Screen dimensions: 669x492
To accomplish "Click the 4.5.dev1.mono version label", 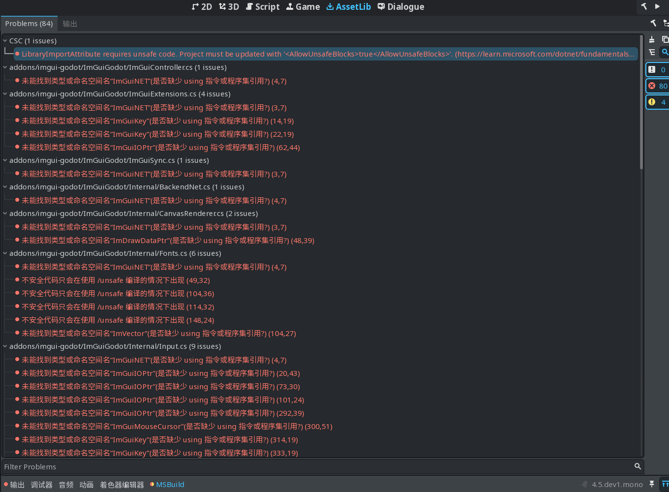I will pos(617,485).
